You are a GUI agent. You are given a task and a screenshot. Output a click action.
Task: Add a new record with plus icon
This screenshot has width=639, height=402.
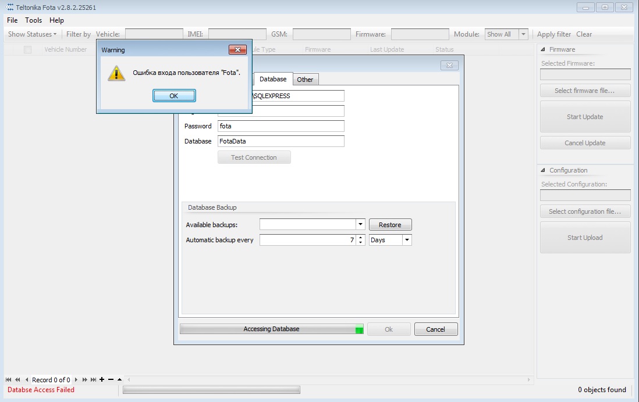(102, 380)
